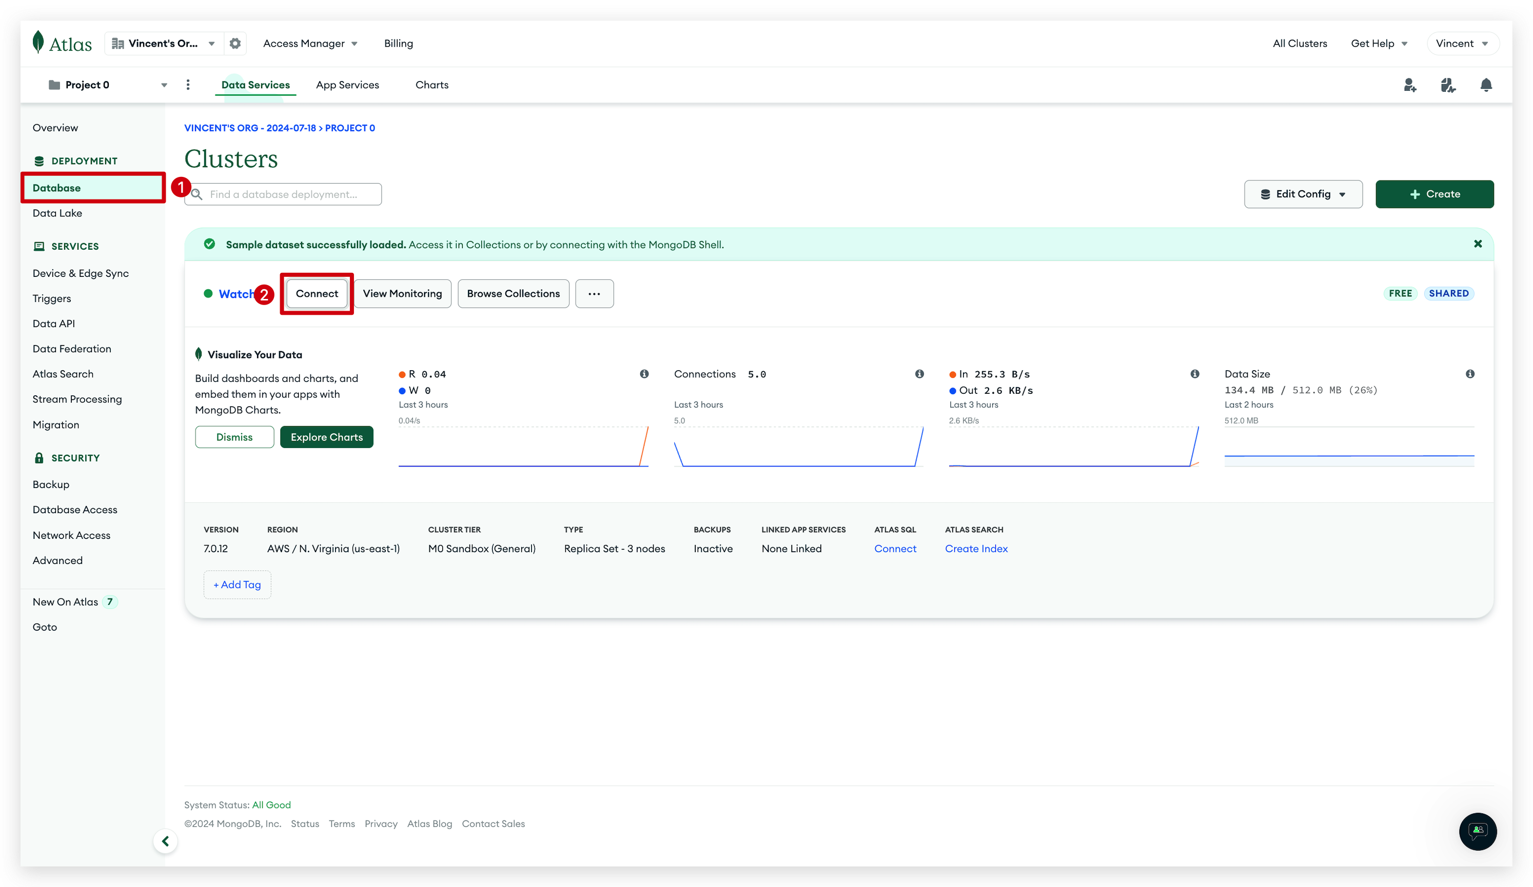
Task: Show info for the Connections chart
Action: coord(919,374)
